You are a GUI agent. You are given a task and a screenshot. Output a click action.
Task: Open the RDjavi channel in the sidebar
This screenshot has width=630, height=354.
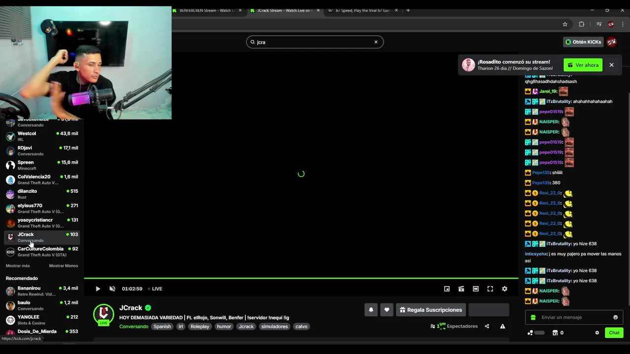click(x=42, y=150)
